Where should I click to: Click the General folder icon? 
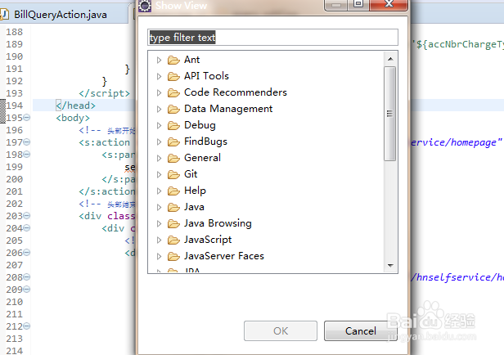(173, 158)
